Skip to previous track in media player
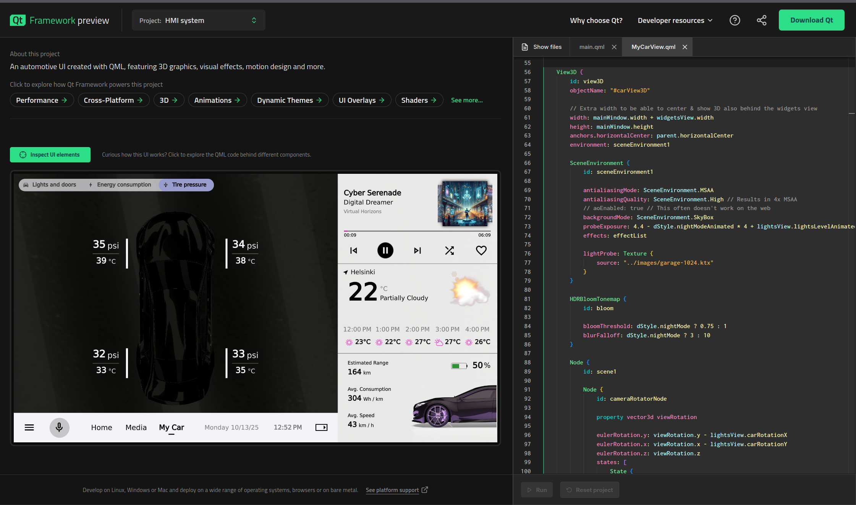Image resolution: width=856 pixels, height=505 pixels. pyautogui.click(x=354, y=251)
